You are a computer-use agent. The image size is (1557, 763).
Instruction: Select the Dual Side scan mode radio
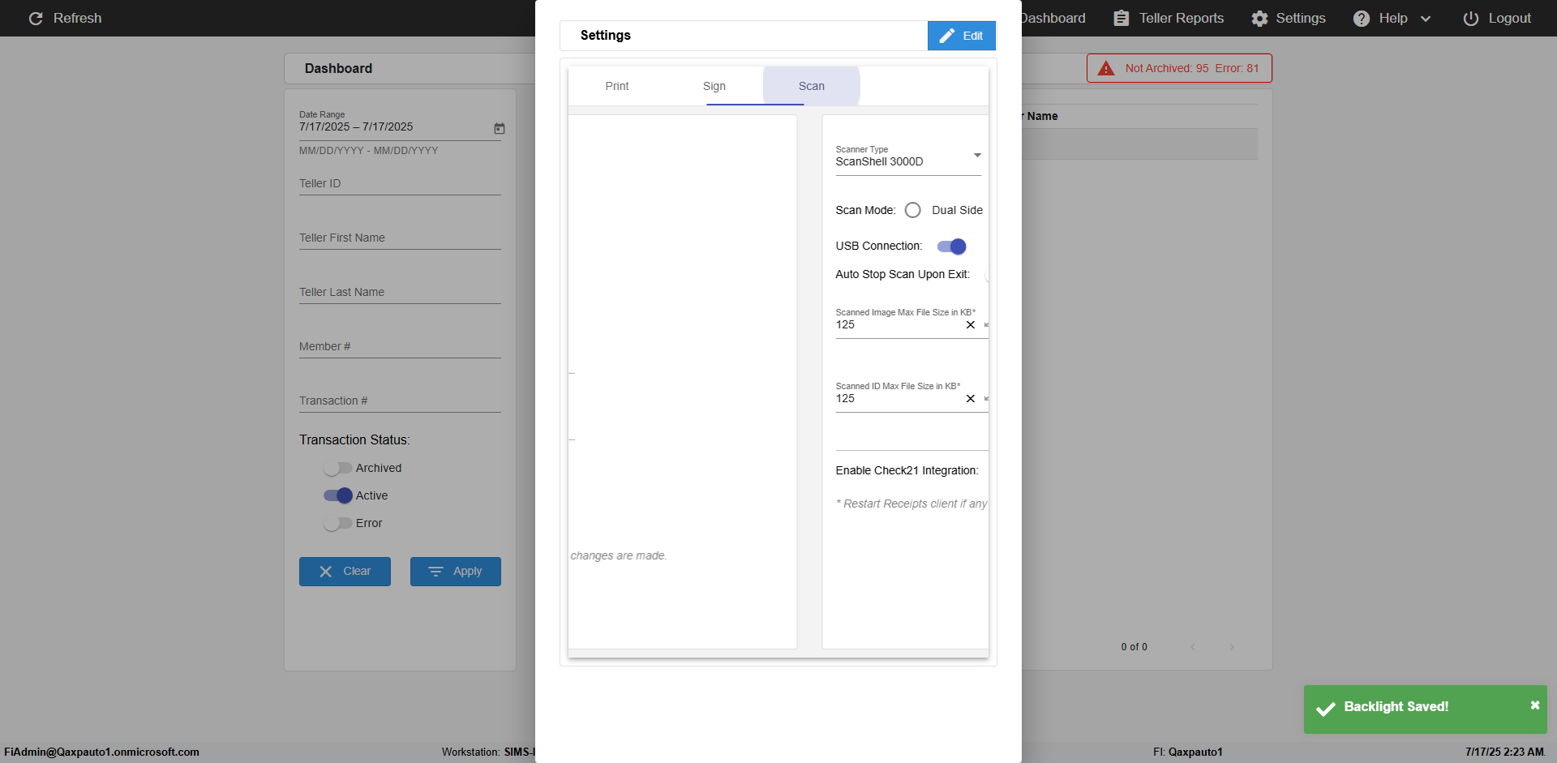click(913, 211)
